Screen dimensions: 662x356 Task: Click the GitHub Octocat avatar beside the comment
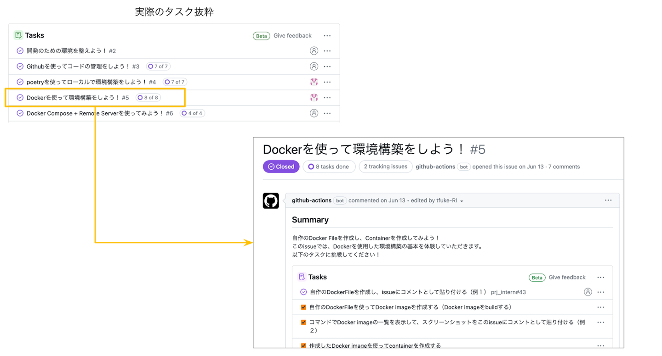(x=271, y=201)
